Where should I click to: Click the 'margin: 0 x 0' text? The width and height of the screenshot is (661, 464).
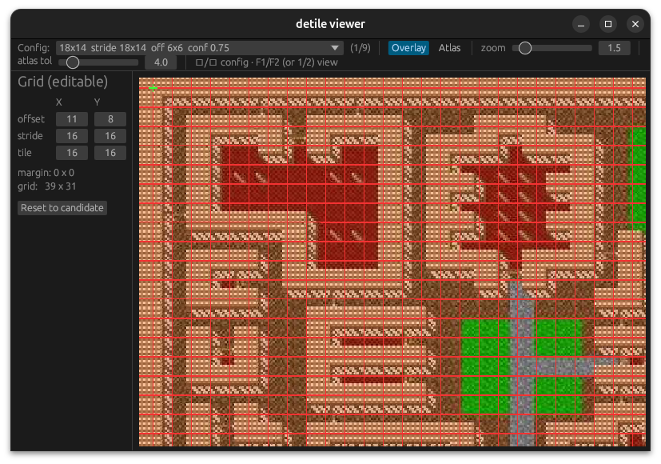pos(46,173)
